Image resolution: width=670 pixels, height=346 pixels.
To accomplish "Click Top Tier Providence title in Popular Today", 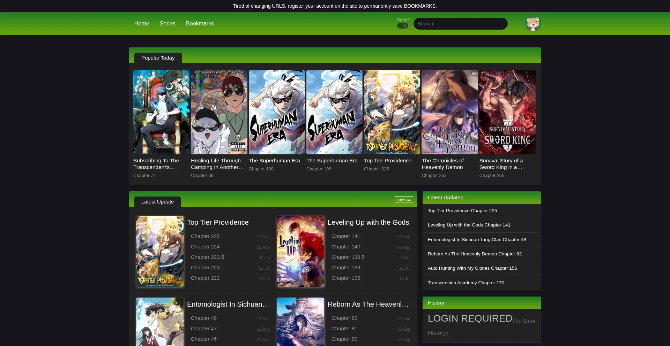I will (x=388, y=161).
